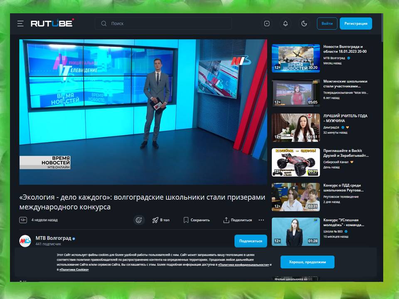Click the Войти login button
399x299 pixels.
point(327,23)
